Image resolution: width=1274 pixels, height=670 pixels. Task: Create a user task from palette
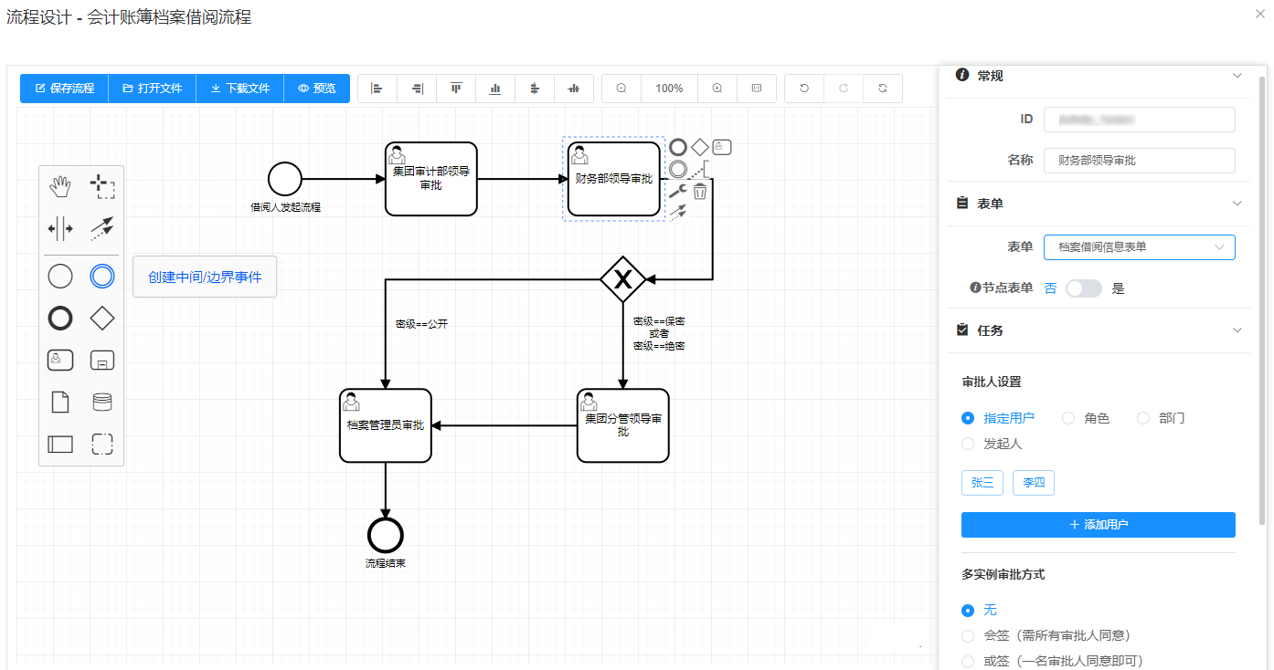60,360
